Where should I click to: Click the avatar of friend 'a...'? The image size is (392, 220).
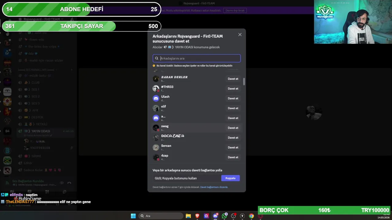click(x=156, y=118)
